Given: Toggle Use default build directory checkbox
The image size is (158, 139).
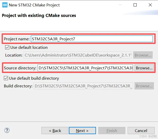Looking at the screenshot, I should tap(6, 78).
